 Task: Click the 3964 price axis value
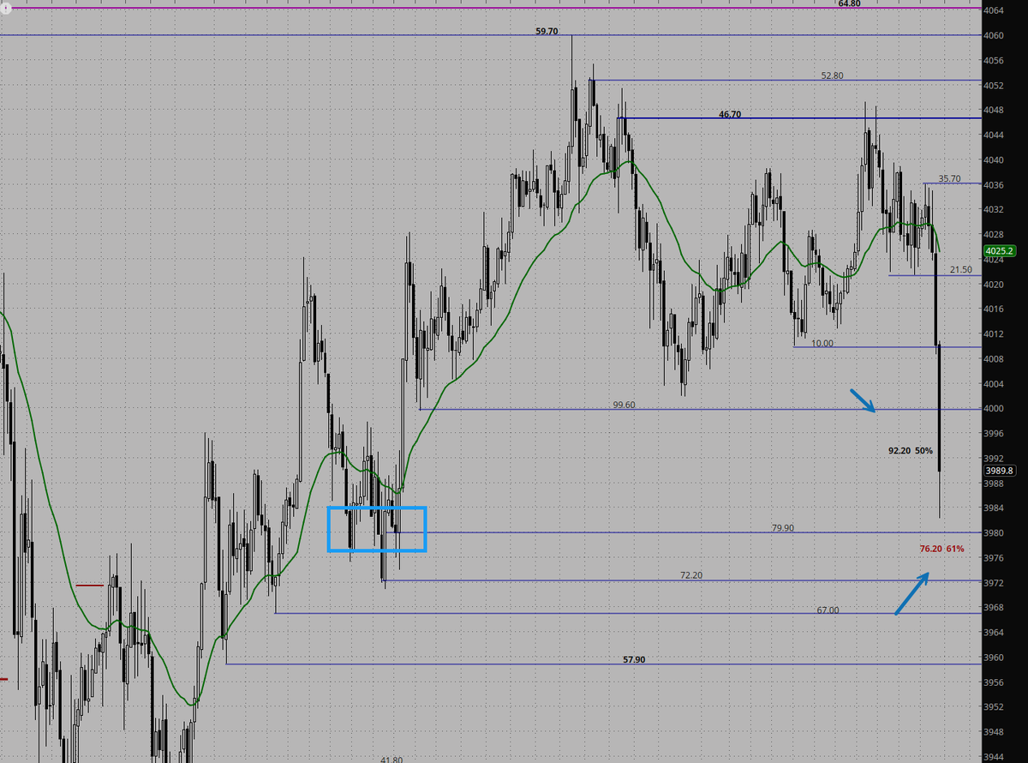[995, 633]
